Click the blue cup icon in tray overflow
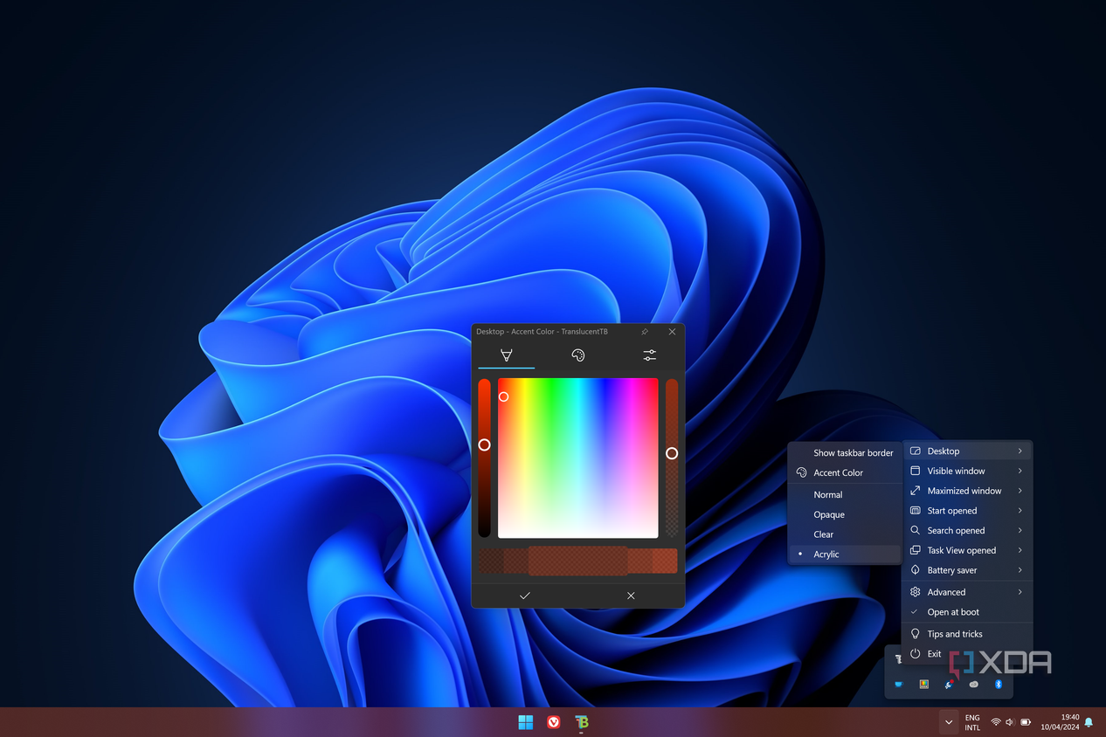 coord(898,685)
